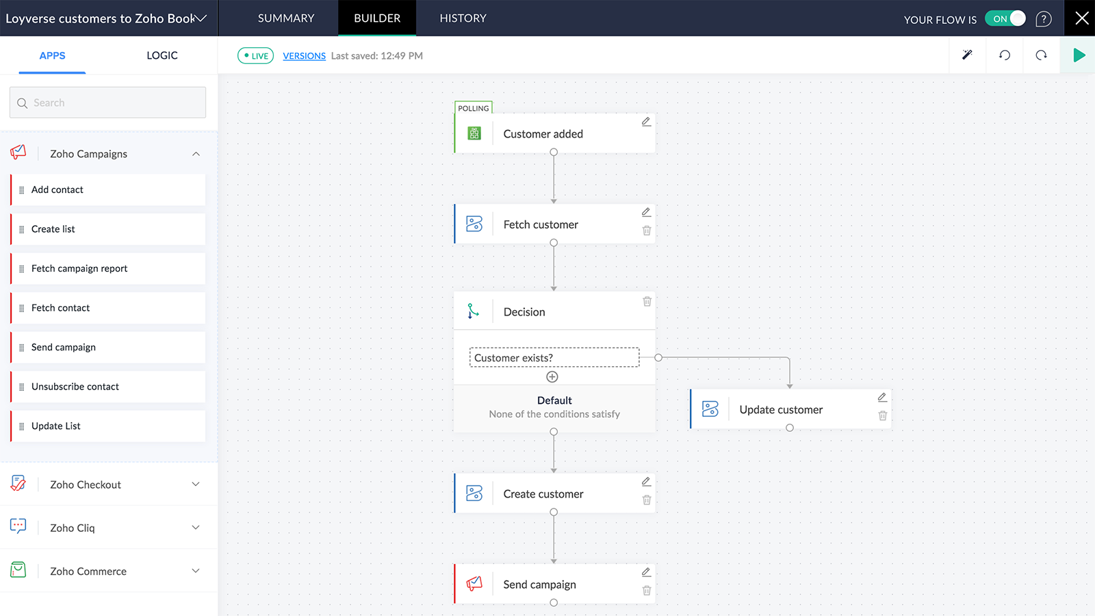The width and height of the screenshot is (1095, 616).
Task: Expand the Zoho Cliq app list
Action: point(196,528)
